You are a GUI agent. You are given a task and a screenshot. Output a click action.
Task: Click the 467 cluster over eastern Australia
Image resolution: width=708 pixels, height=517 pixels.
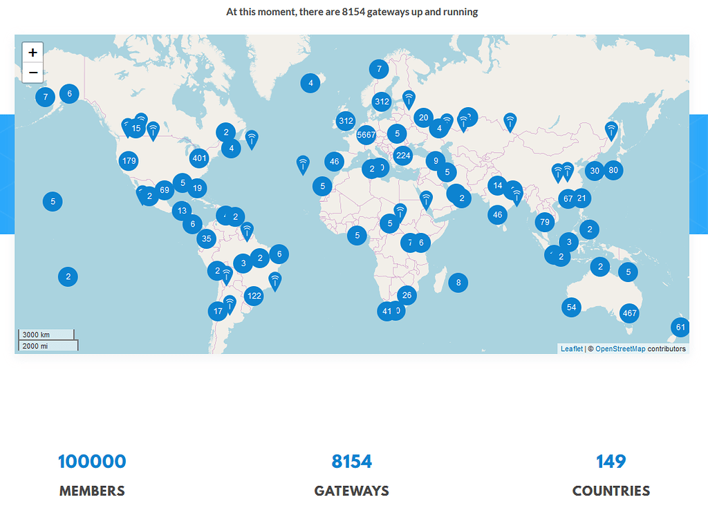[x=629, y=312]
